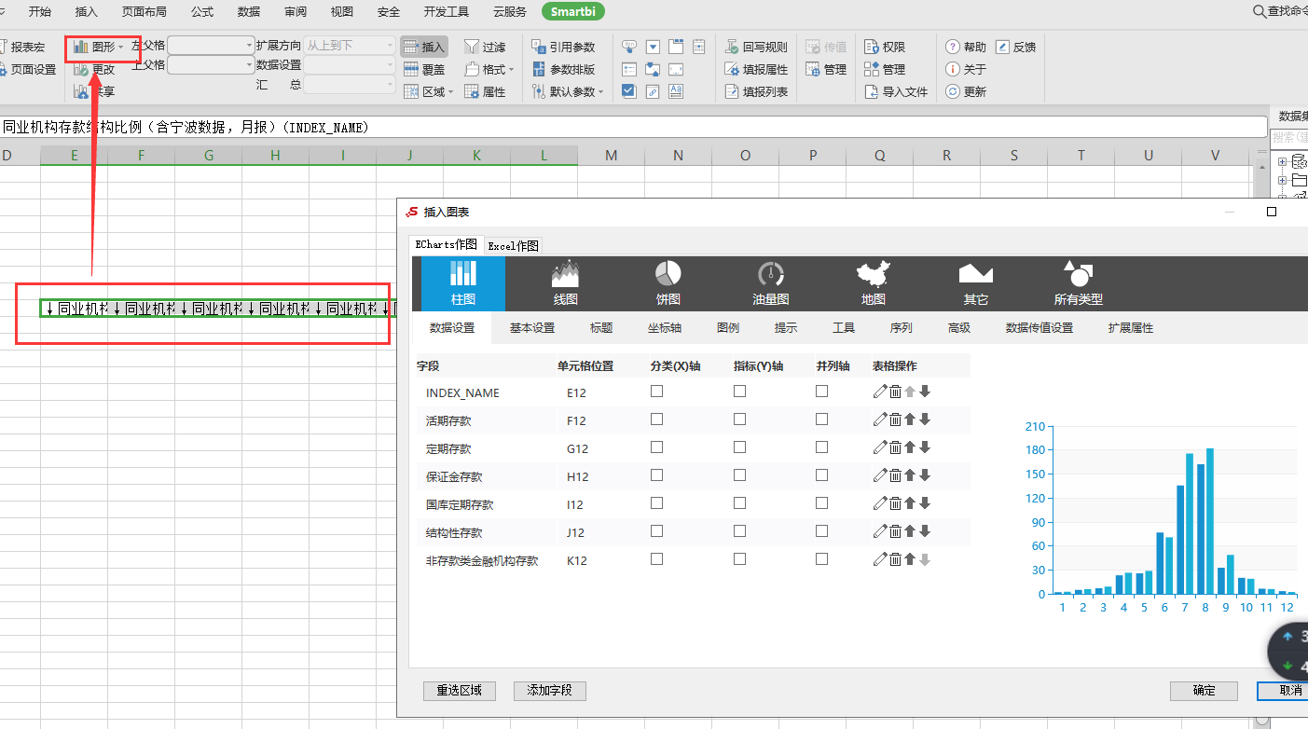
Task: Move the 定期存款 field up
Action: pyautogui.click(x=910, y=447)
